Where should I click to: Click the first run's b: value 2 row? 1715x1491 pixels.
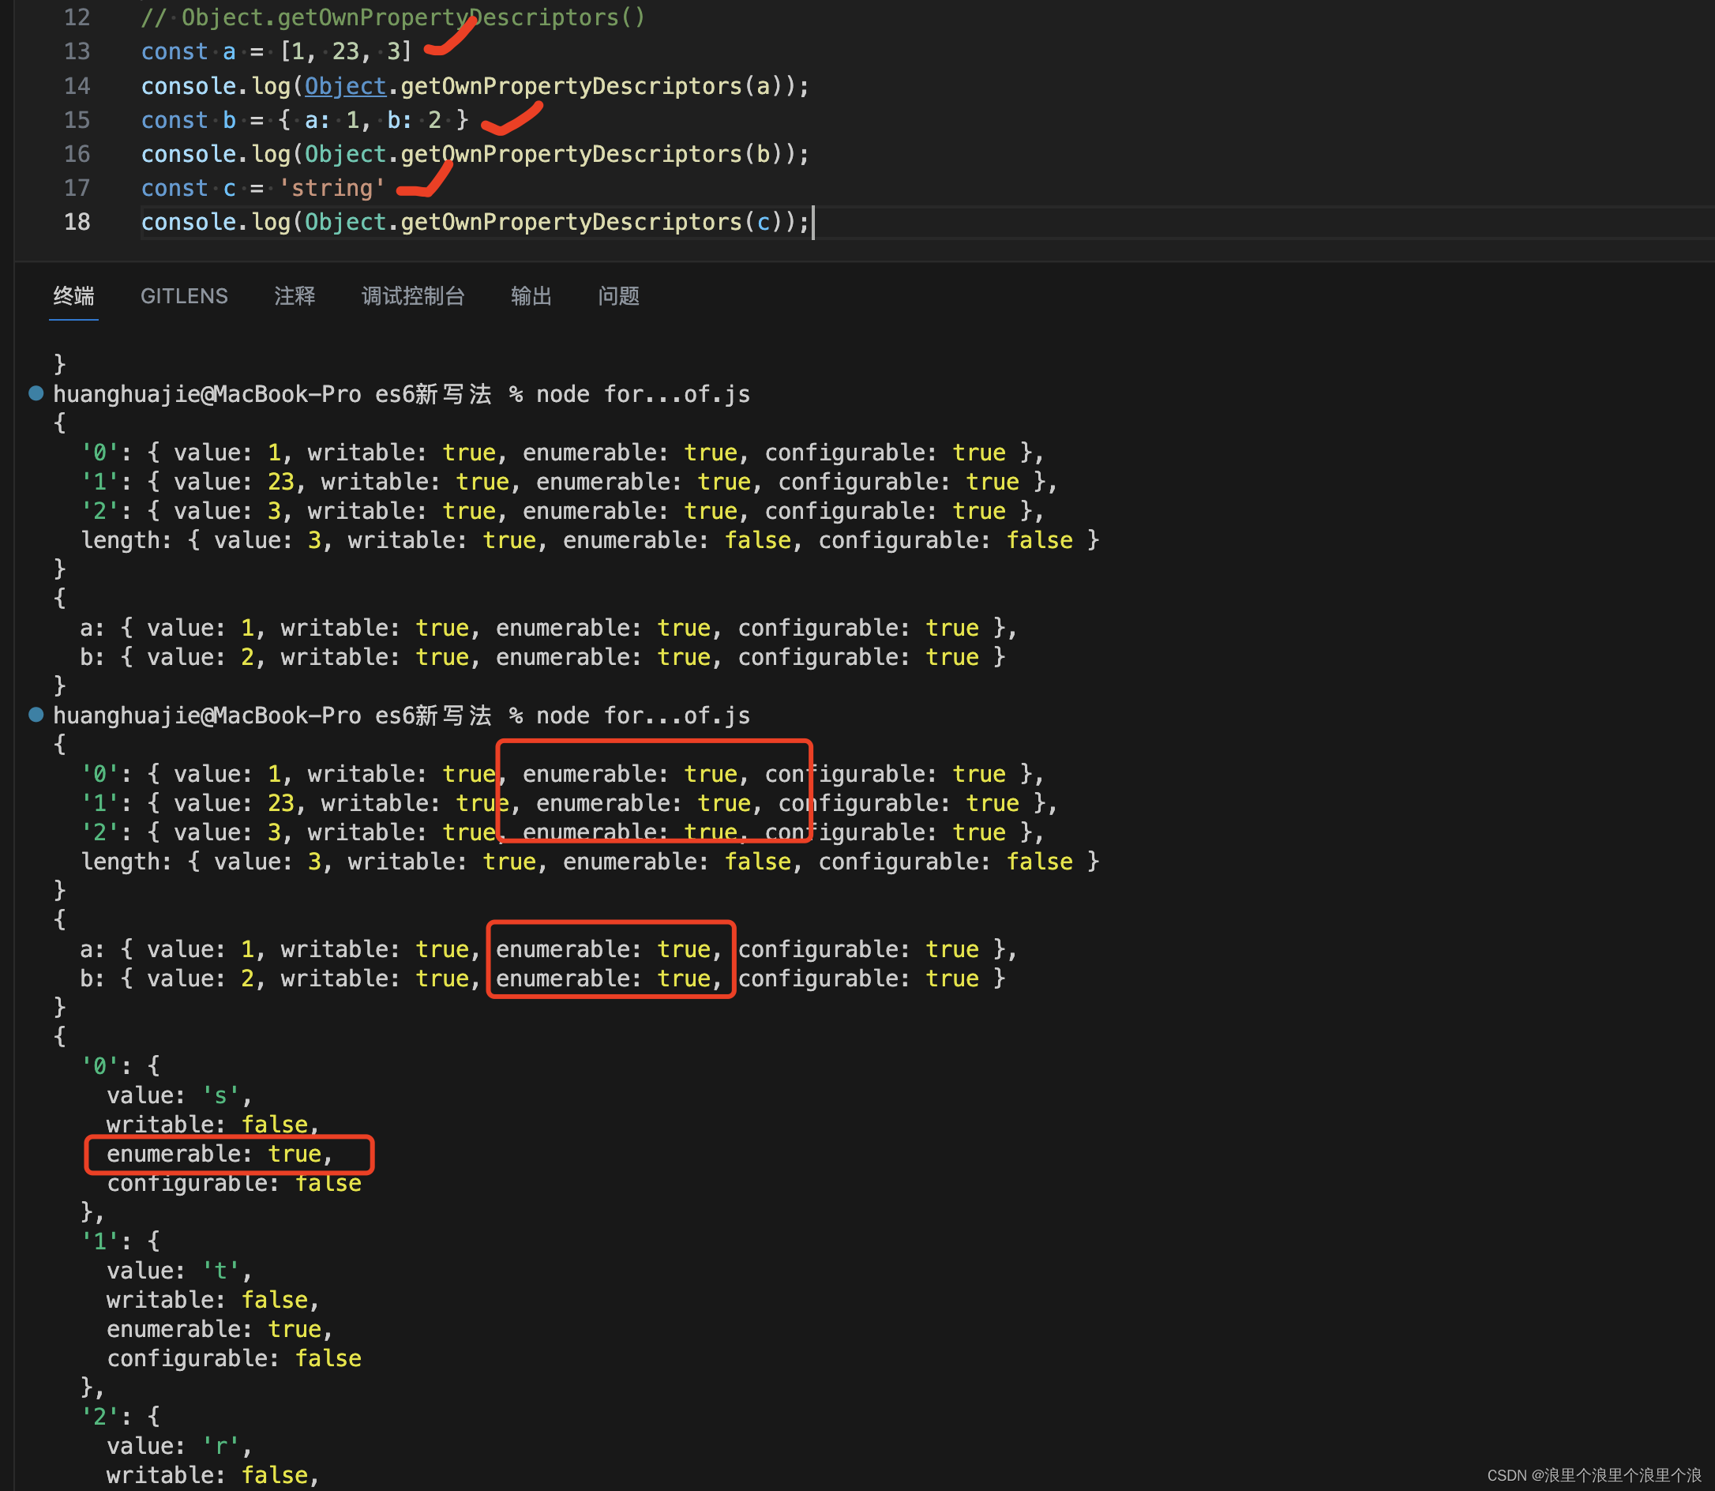pos(543,657)
